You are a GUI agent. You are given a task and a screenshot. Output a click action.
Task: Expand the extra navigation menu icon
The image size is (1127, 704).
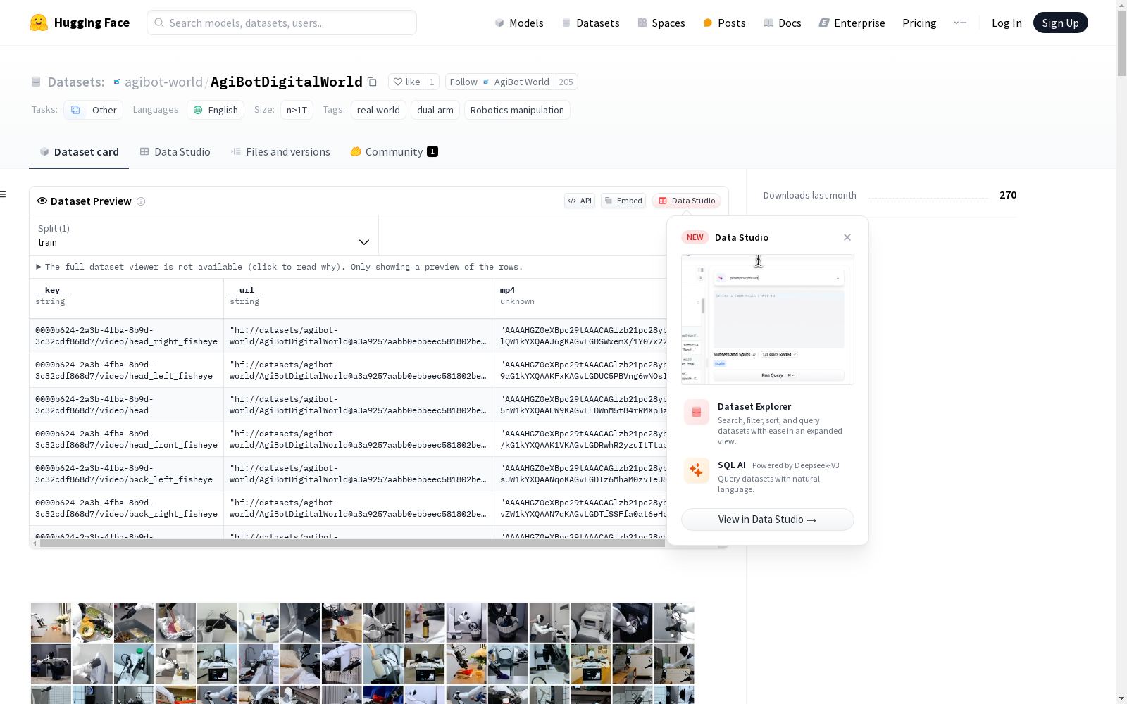(x=960, y=23)
